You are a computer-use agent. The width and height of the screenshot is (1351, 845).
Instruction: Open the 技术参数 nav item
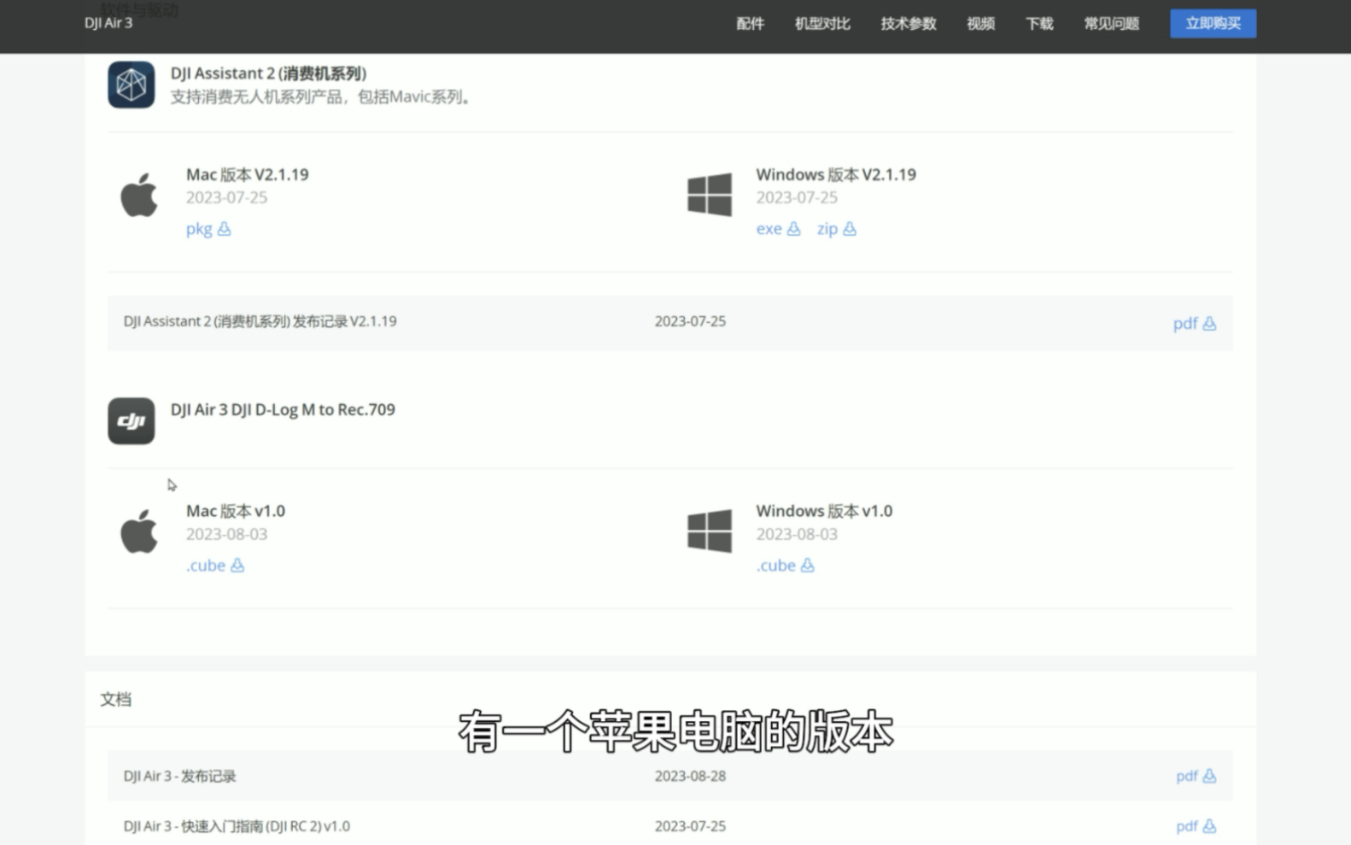[909, 23]
